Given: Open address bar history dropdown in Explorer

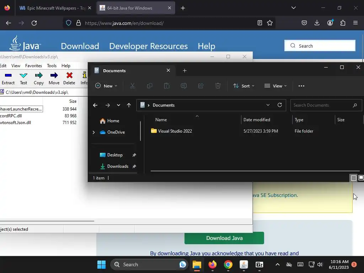Looking at the screenshot, I should tap(268, 105).
